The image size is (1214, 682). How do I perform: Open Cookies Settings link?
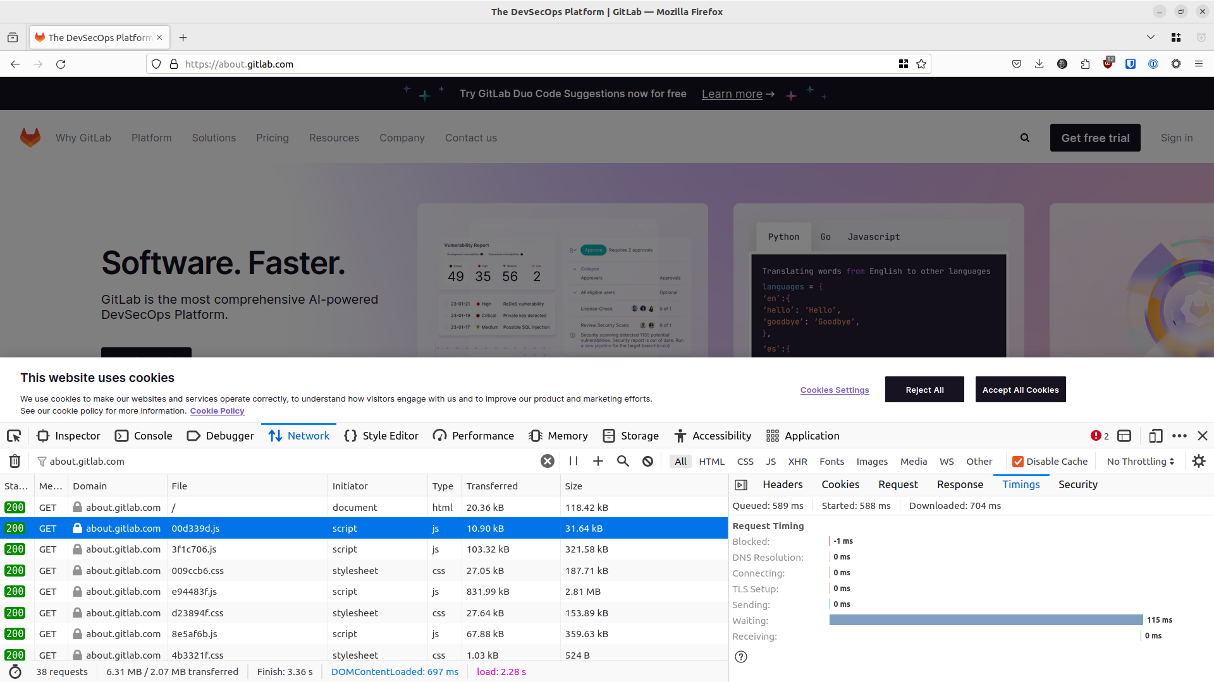coord(835,390)
